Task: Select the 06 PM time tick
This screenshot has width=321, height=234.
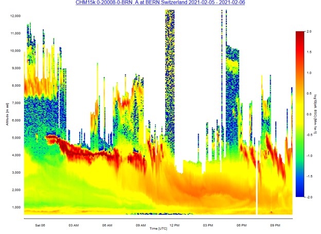Action: pyautogui.click(x=241, y=225)
